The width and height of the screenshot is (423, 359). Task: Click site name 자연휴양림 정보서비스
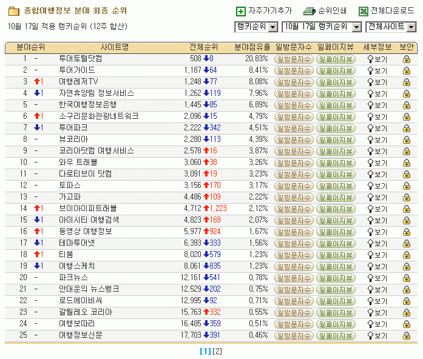click(x=96, y=93)
